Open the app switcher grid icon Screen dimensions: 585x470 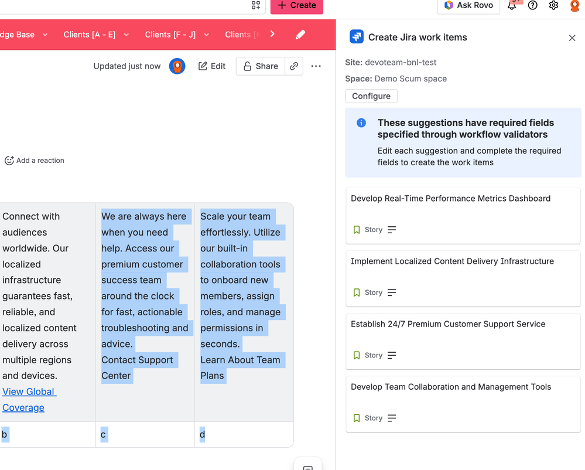tap(255, 5)
